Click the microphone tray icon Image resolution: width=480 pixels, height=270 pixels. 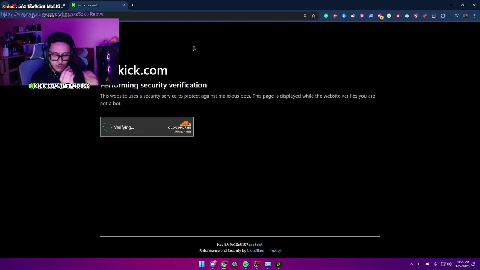coord(435,264)
